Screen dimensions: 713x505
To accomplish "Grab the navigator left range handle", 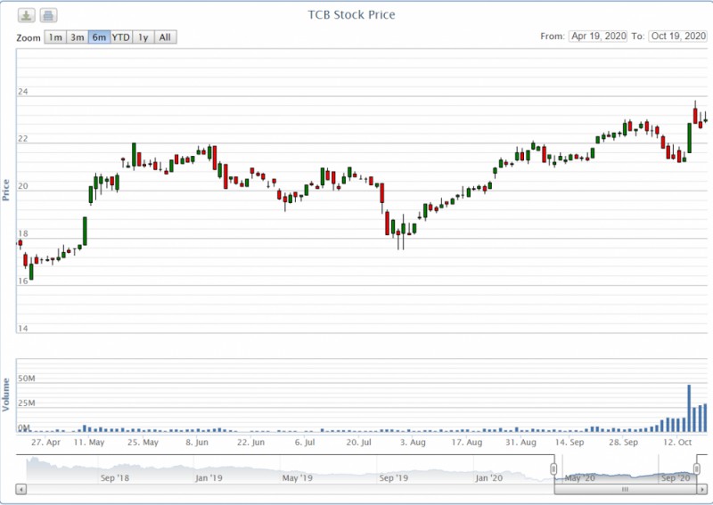I will point(553,468).
